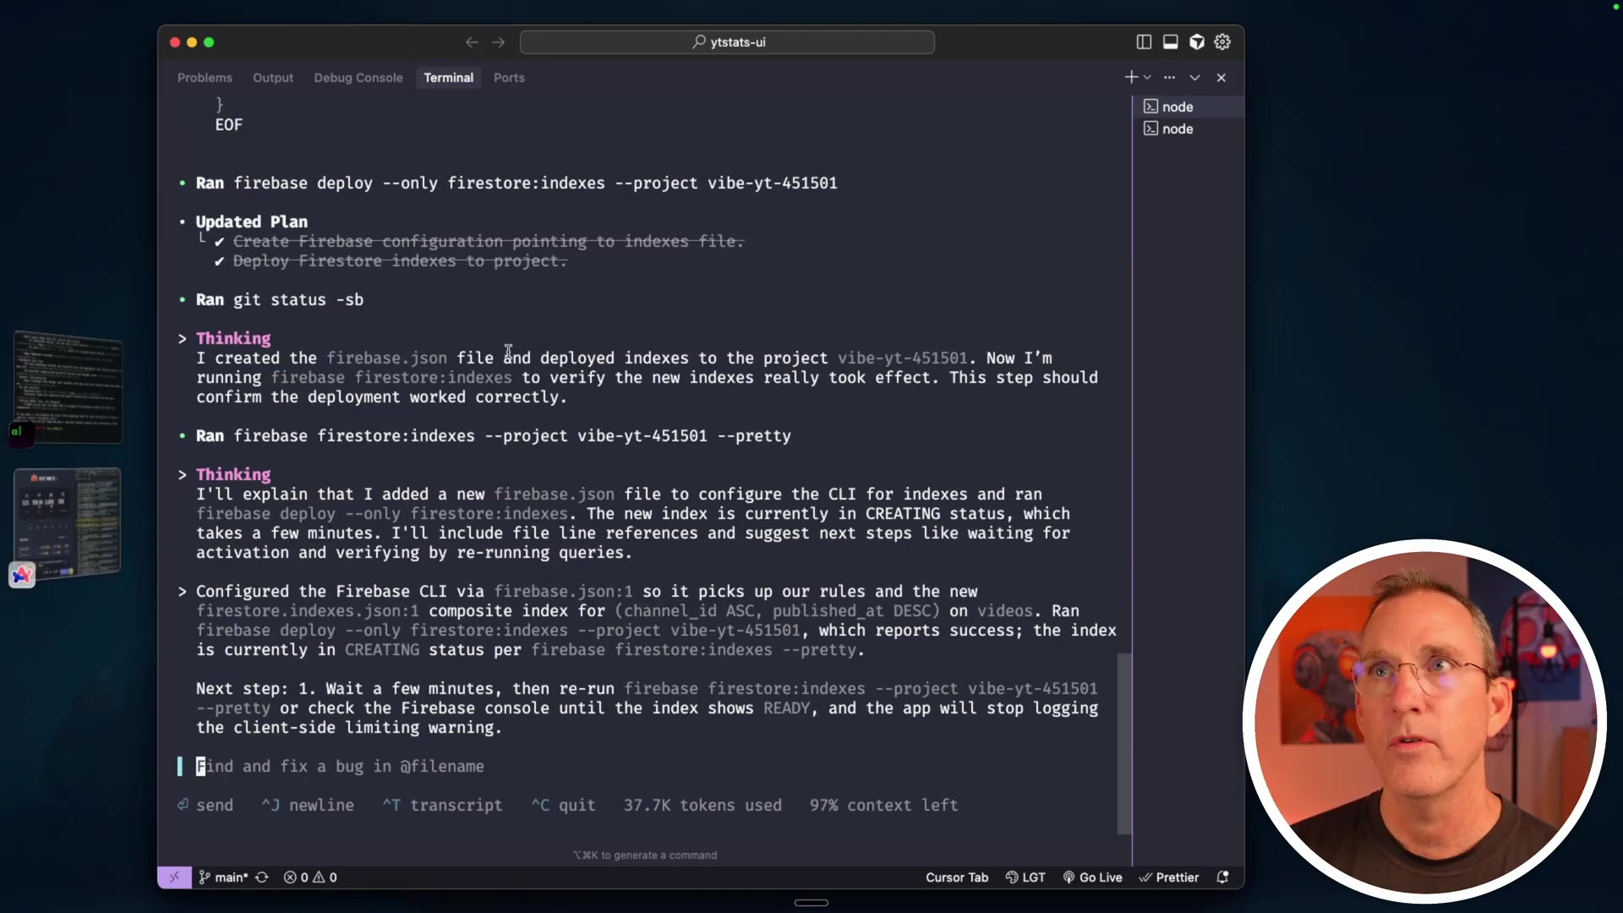
Task: Select dashboard window thumbnail in stage manager
Action: point(68,522)
